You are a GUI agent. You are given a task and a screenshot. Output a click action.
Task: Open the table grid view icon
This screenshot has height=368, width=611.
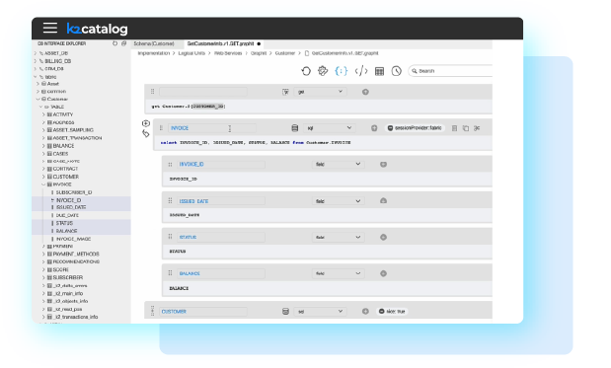click(x=379, y=71)
